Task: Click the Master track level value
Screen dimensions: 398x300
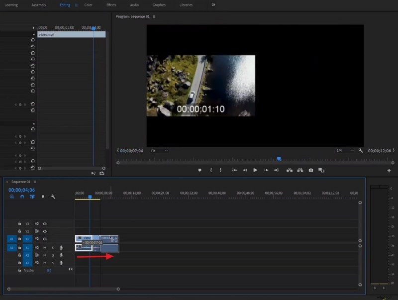Action: 49,270
